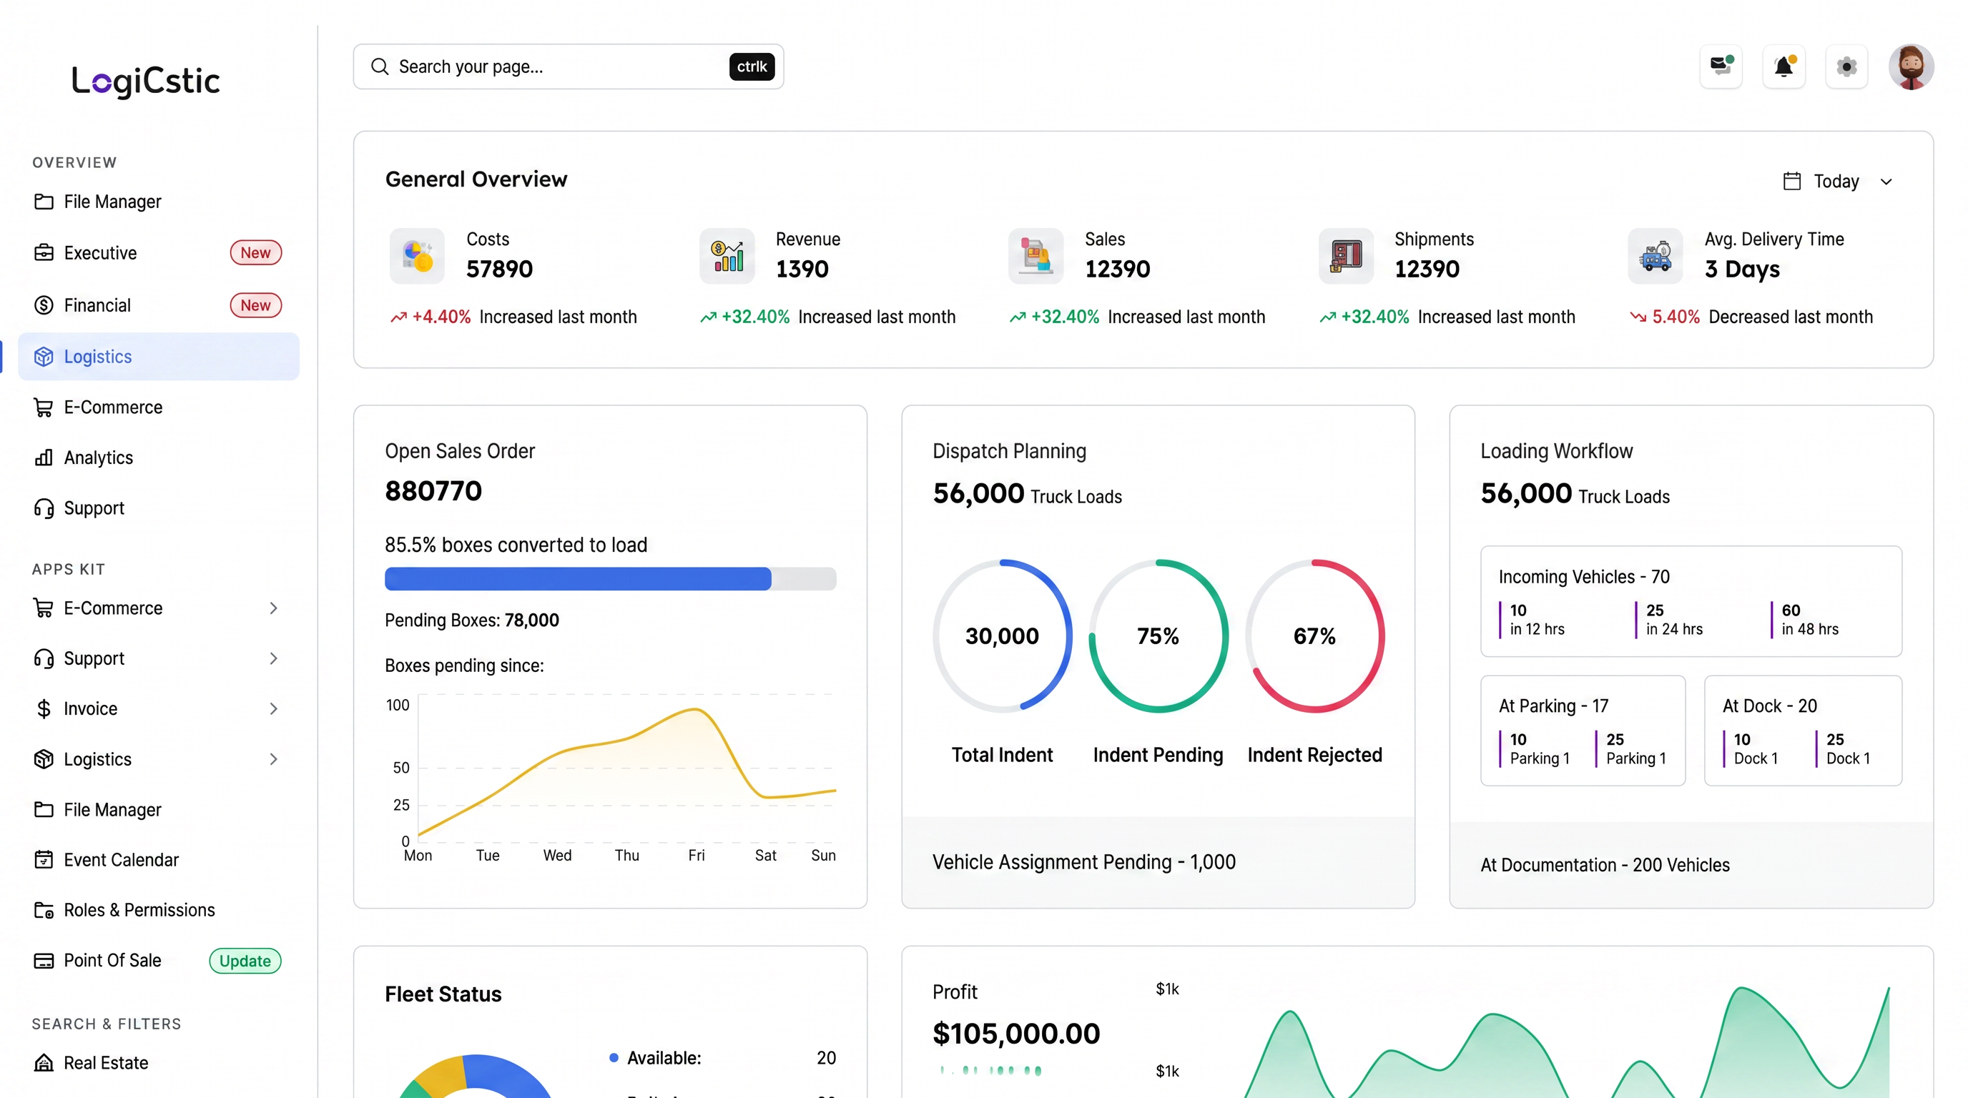Viewport: 1968px width, 1098px height.
Task: Click the Logistics box icon in Overview
Action: (44, 357)
